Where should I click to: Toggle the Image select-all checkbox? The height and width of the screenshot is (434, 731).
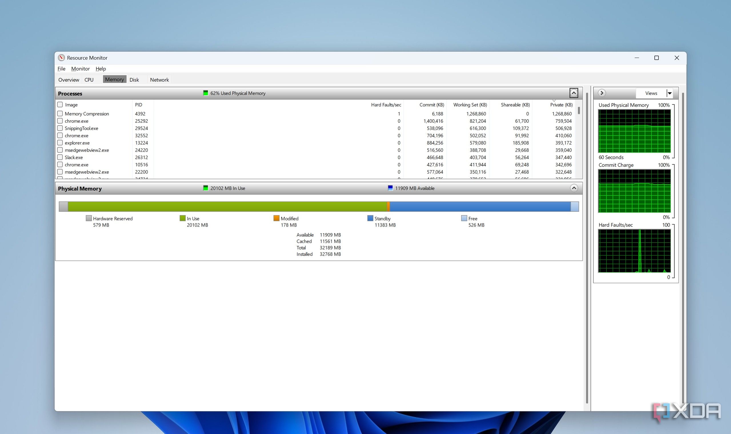[60, 104]
